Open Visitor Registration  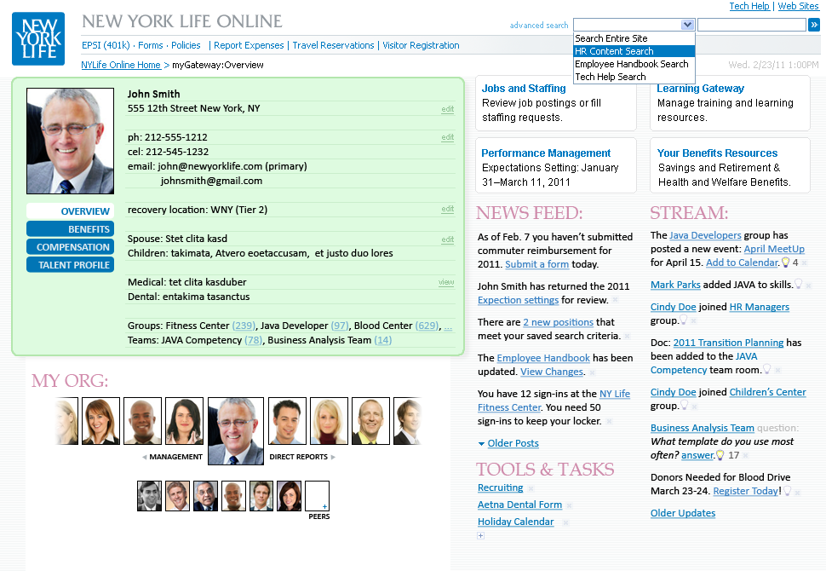pos(421,45)
